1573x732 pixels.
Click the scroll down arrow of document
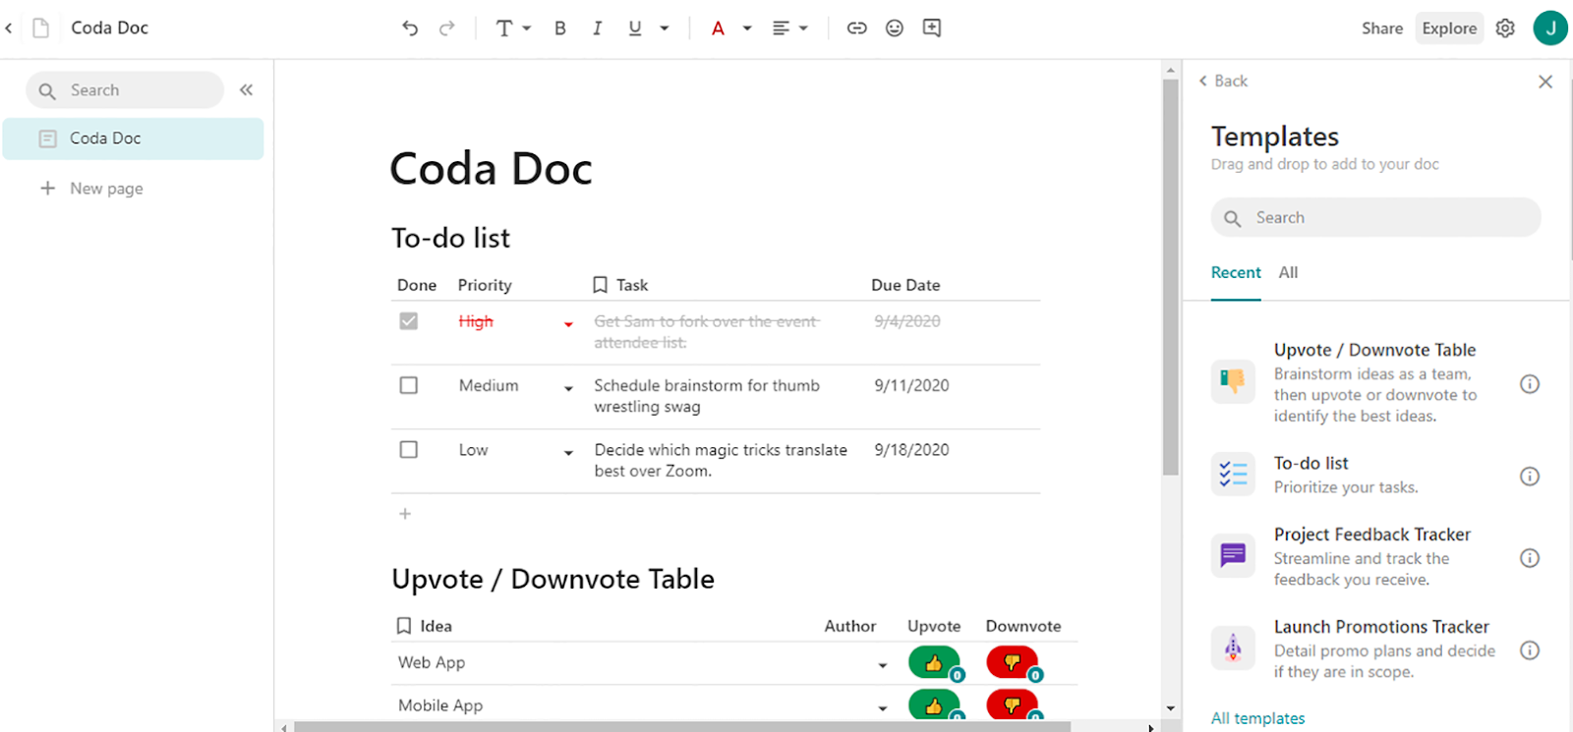pyautogui.click(x=1170, y=708)
